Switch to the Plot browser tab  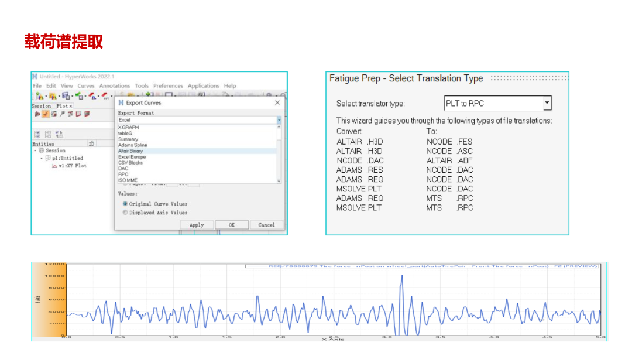click(62, 106)
